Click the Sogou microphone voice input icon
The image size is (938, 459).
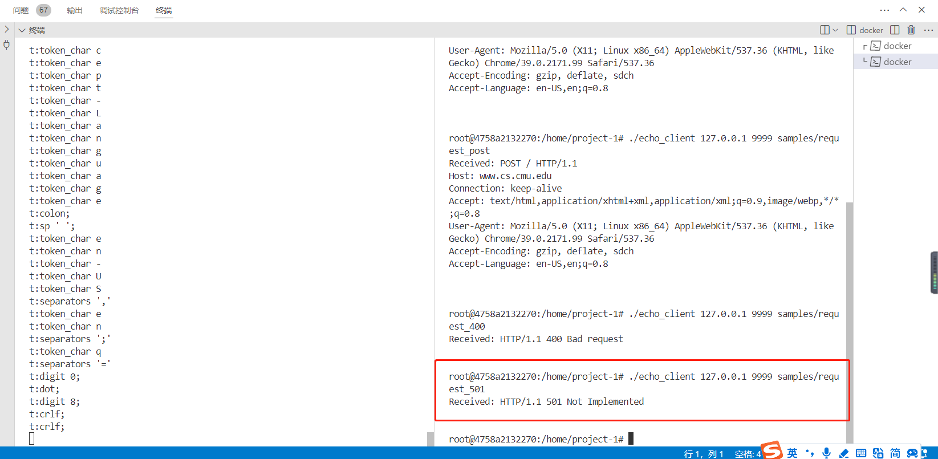[x=827, y=453]
